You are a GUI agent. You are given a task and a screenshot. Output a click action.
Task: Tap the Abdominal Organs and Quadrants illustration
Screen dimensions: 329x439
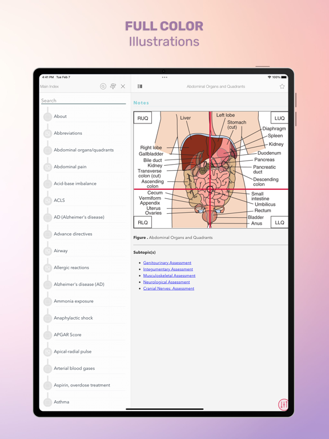point(211,170)
